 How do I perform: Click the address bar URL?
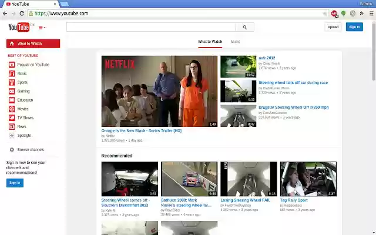(x=61, y=14)
